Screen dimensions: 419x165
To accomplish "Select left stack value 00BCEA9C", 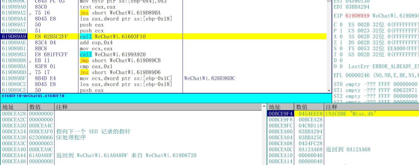I will tap(41, 149).
